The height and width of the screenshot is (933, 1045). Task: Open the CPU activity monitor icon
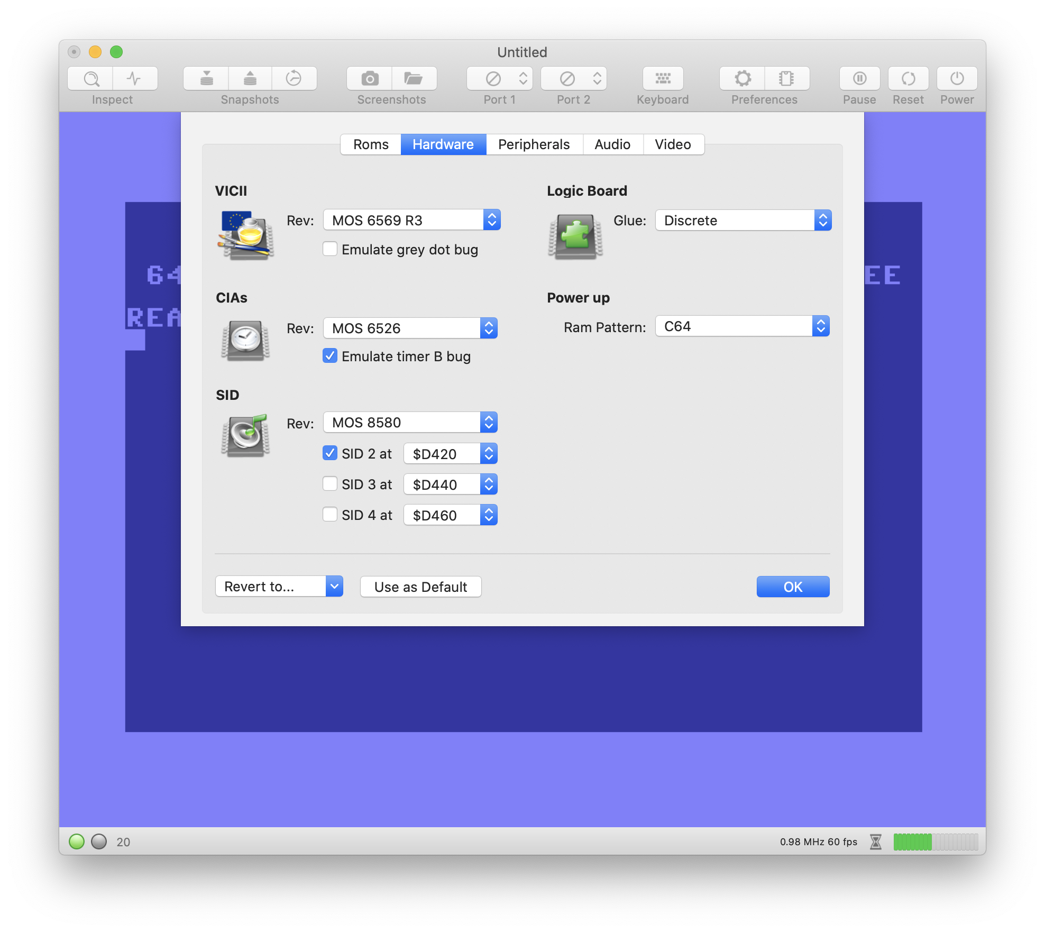tap(135, 79)
